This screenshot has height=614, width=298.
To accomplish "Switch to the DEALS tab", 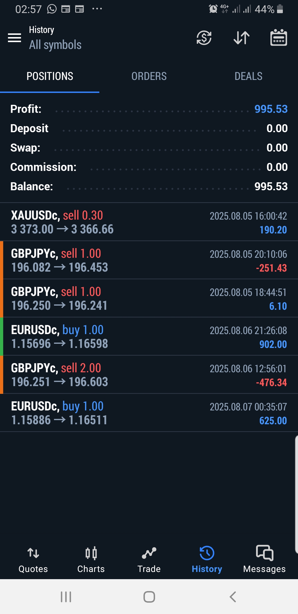I will click(x=248, y=76).
